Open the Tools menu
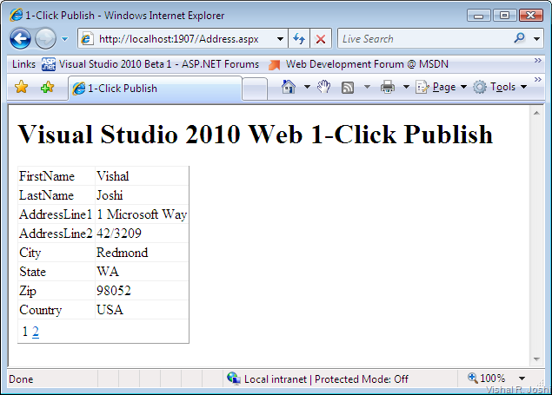Viewport: 552px width, 395px height. [x=500, y=87]
